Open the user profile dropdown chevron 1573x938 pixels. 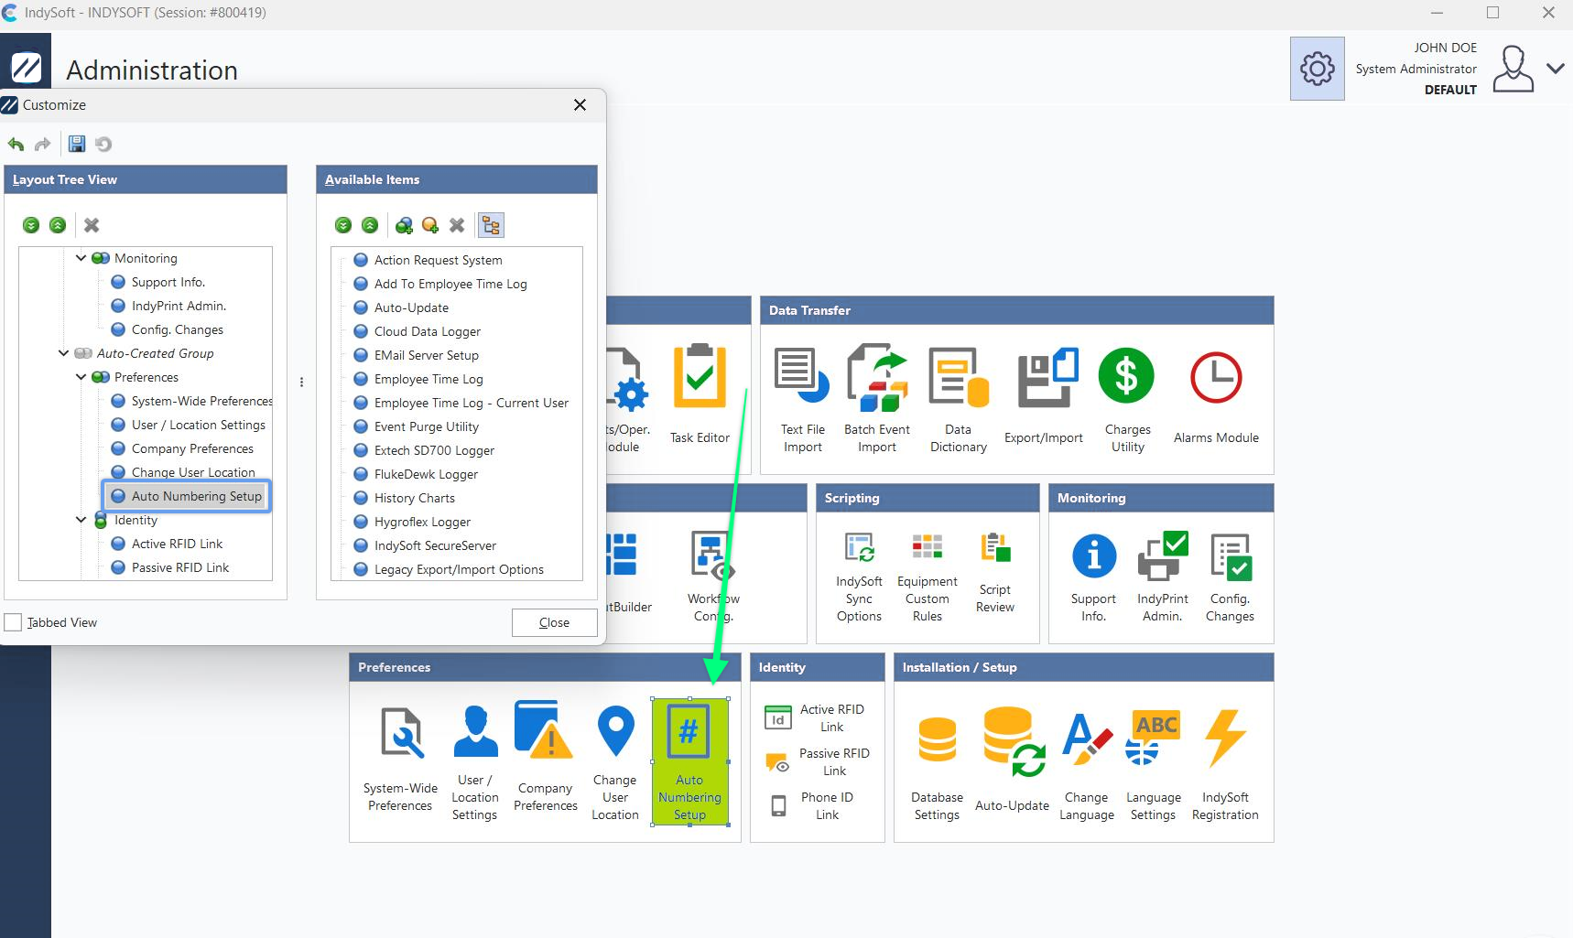point(1555,69)
